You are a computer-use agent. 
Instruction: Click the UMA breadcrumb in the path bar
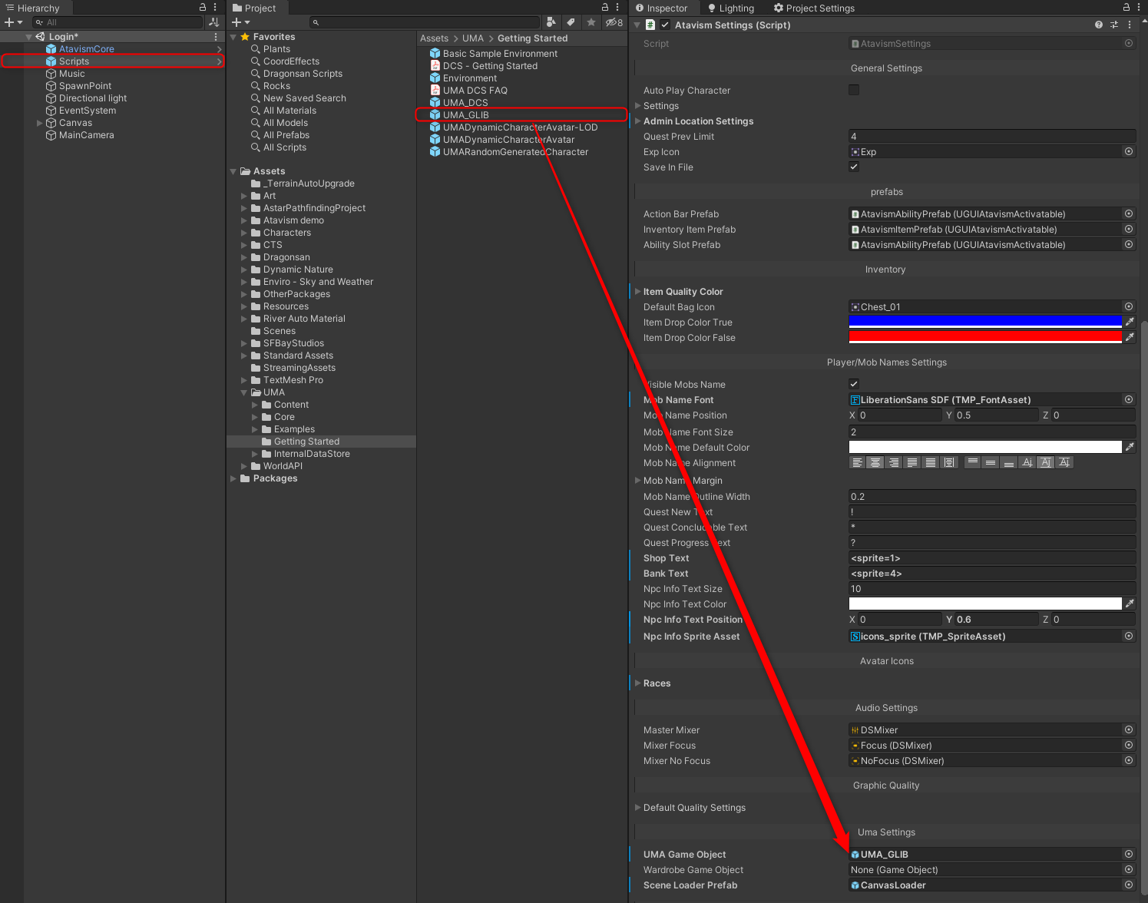472,38
